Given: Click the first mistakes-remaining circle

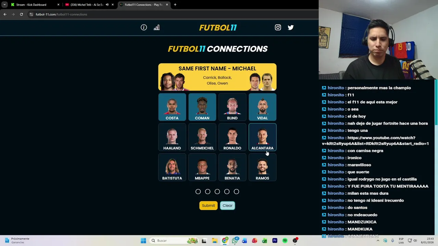Looking at the screenshot, I should 198,192.
